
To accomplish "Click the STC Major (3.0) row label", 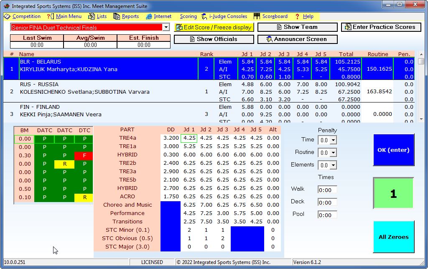I will click(127, 247).
